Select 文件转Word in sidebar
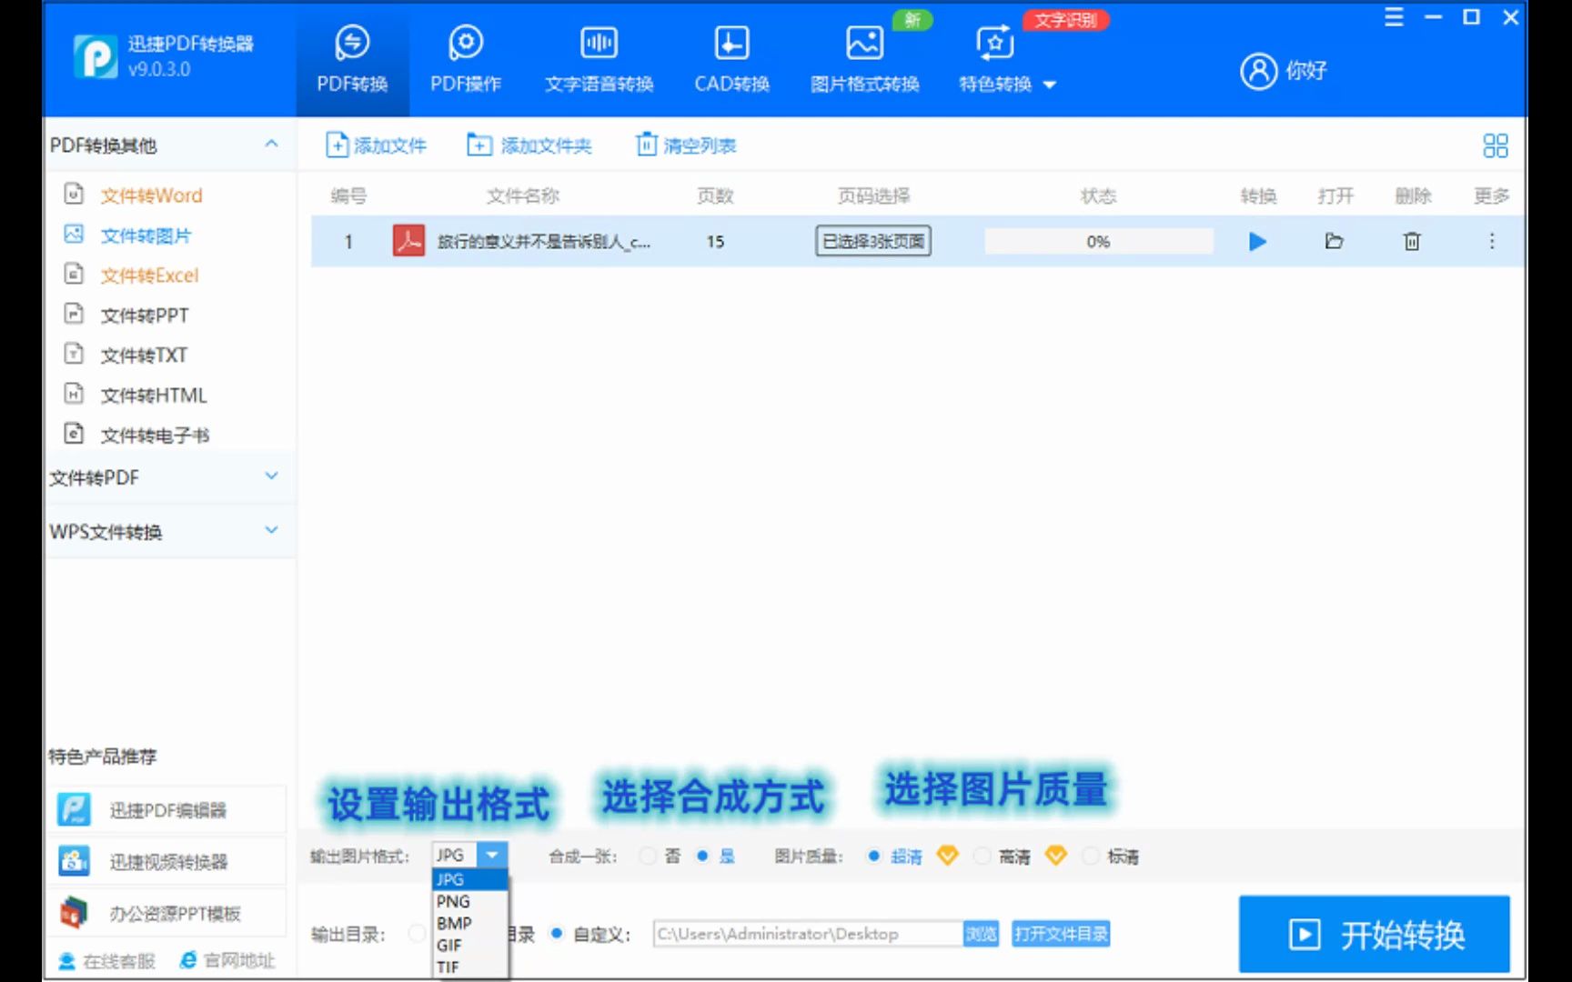The width and height of the screenshot is (1572, 982). click(151, 195)
